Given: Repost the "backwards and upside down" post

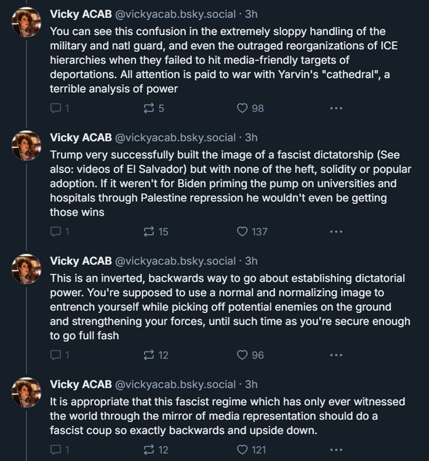Looking at the screenshot, I should [148, 450].
